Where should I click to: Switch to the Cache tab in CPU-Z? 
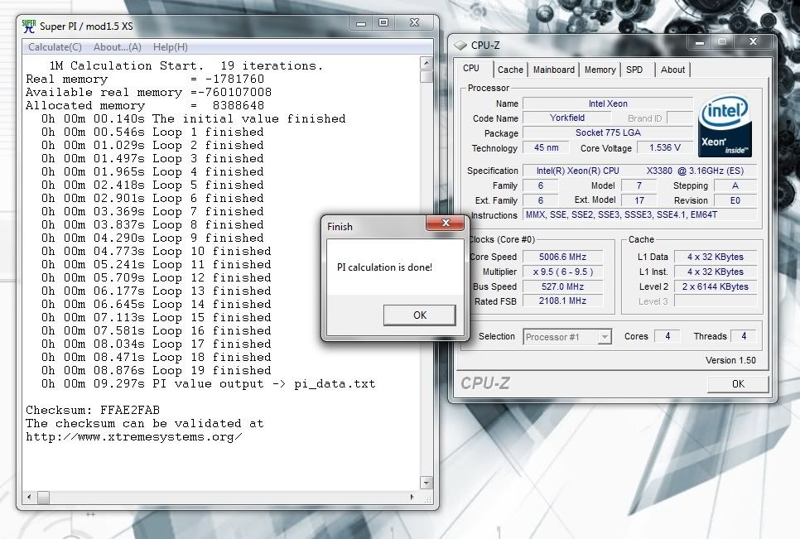point(510,70)
